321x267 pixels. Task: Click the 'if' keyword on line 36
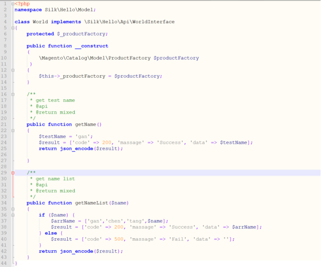point(42,215)
